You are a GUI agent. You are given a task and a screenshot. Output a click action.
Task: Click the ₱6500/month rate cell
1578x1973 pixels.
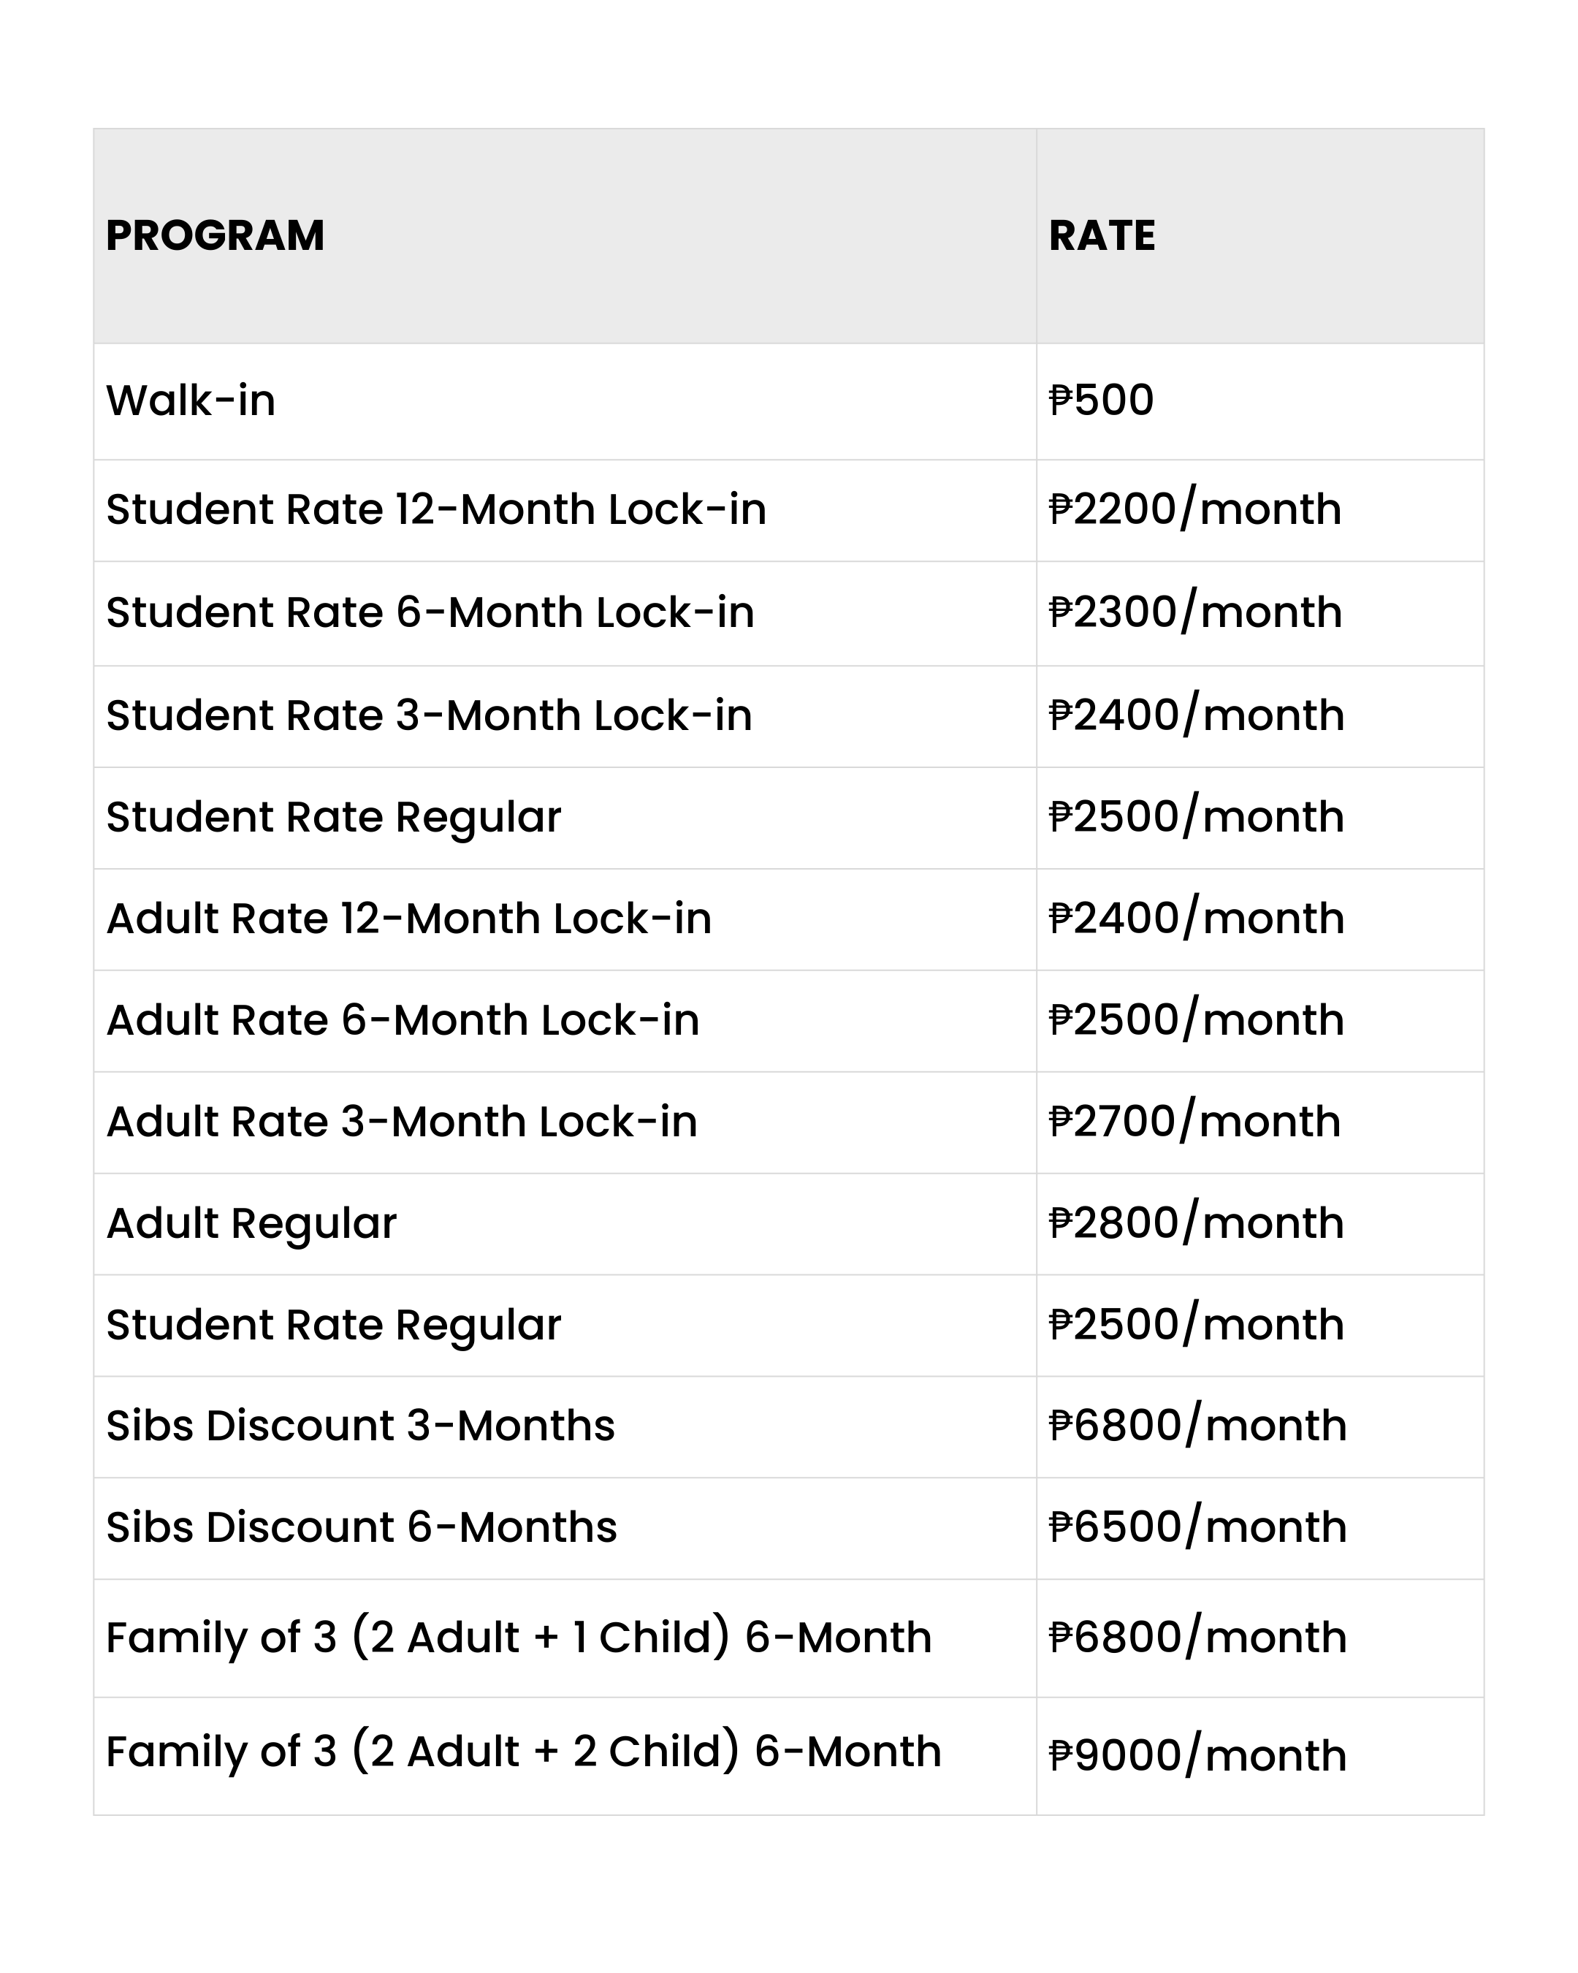[1197, 1527]
